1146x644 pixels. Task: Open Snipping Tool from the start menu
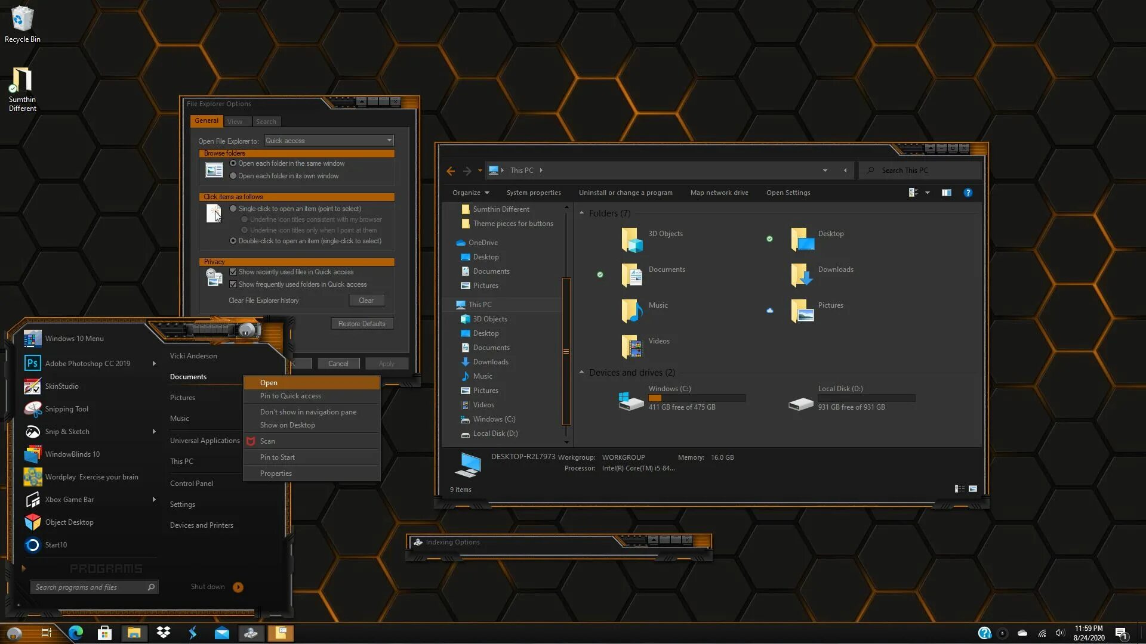tap(66, 409)
